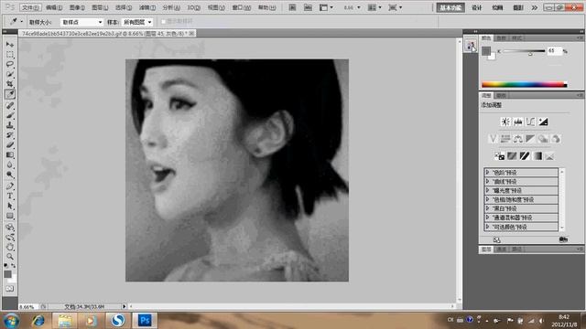Add a Curves adjustment
This screenshot has width=586, height=329.
530,122
